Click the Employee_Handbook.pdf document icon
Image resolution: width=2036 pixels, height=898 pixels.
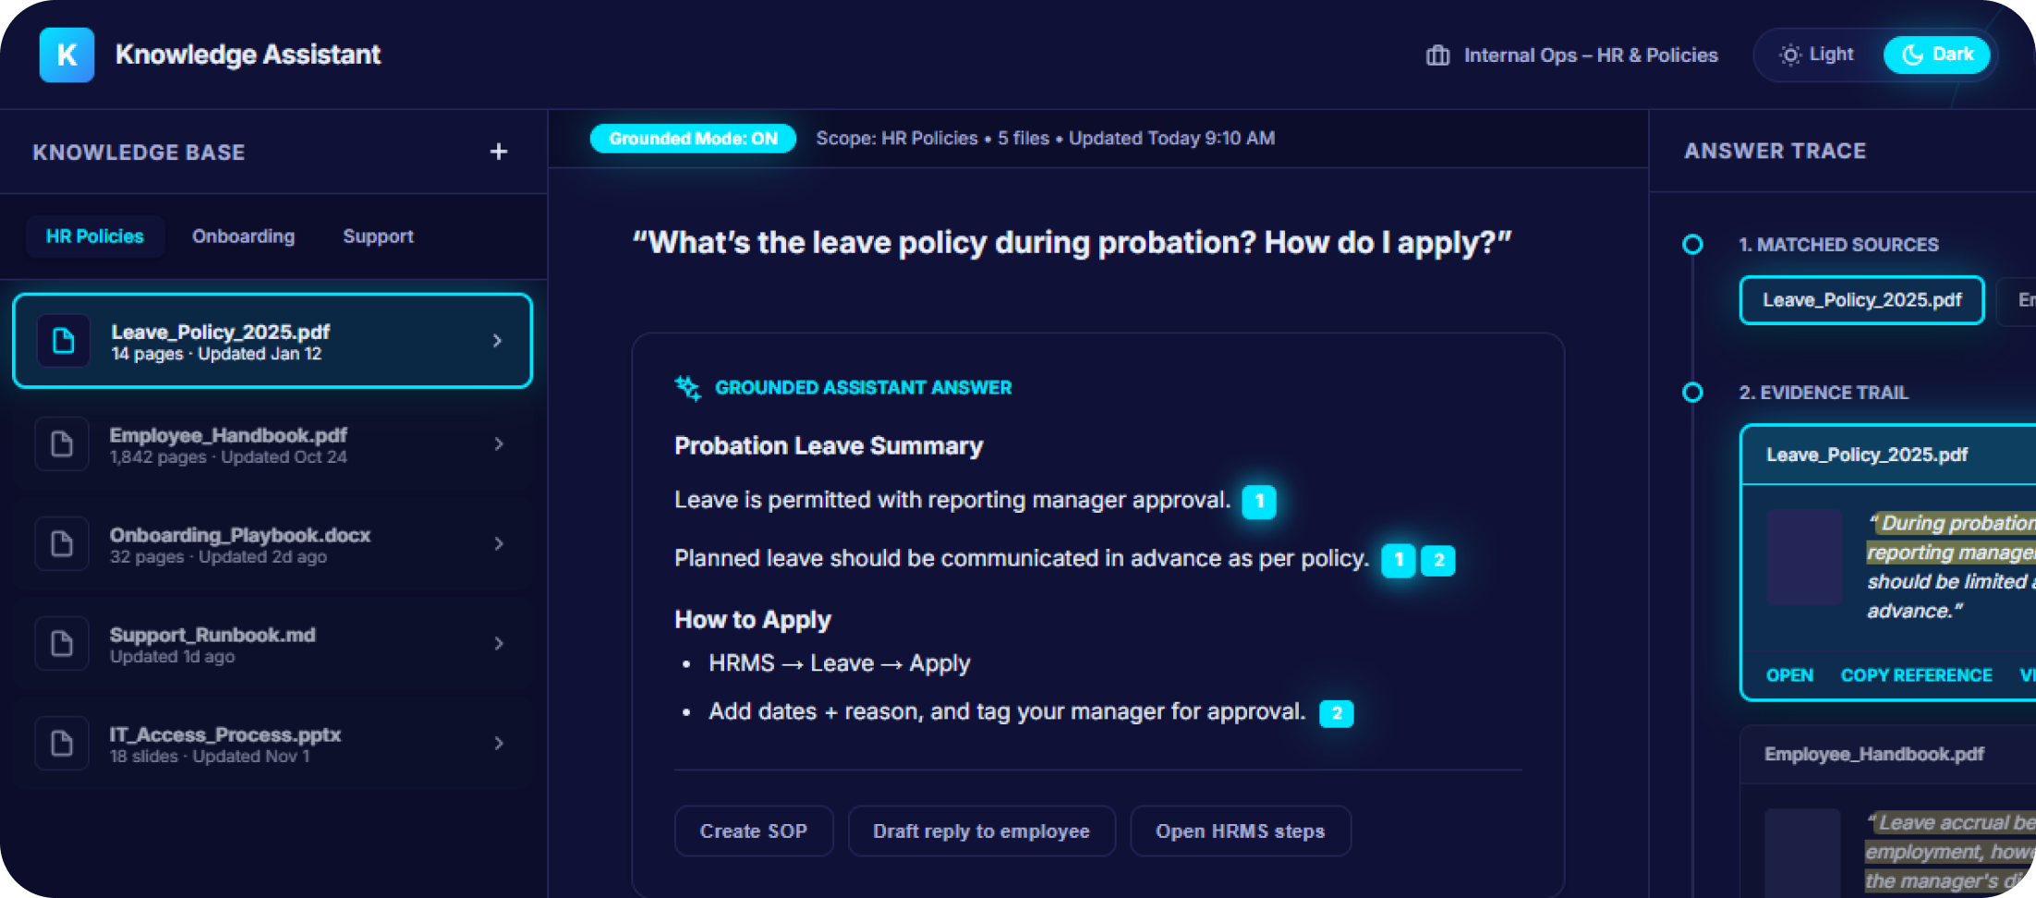point(62,444)
